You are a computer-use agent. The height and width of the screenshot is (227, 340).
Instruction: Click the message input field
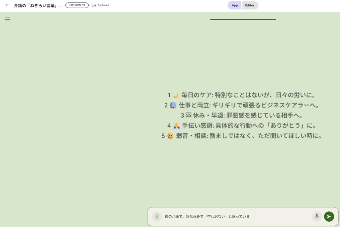pos(236,216)
